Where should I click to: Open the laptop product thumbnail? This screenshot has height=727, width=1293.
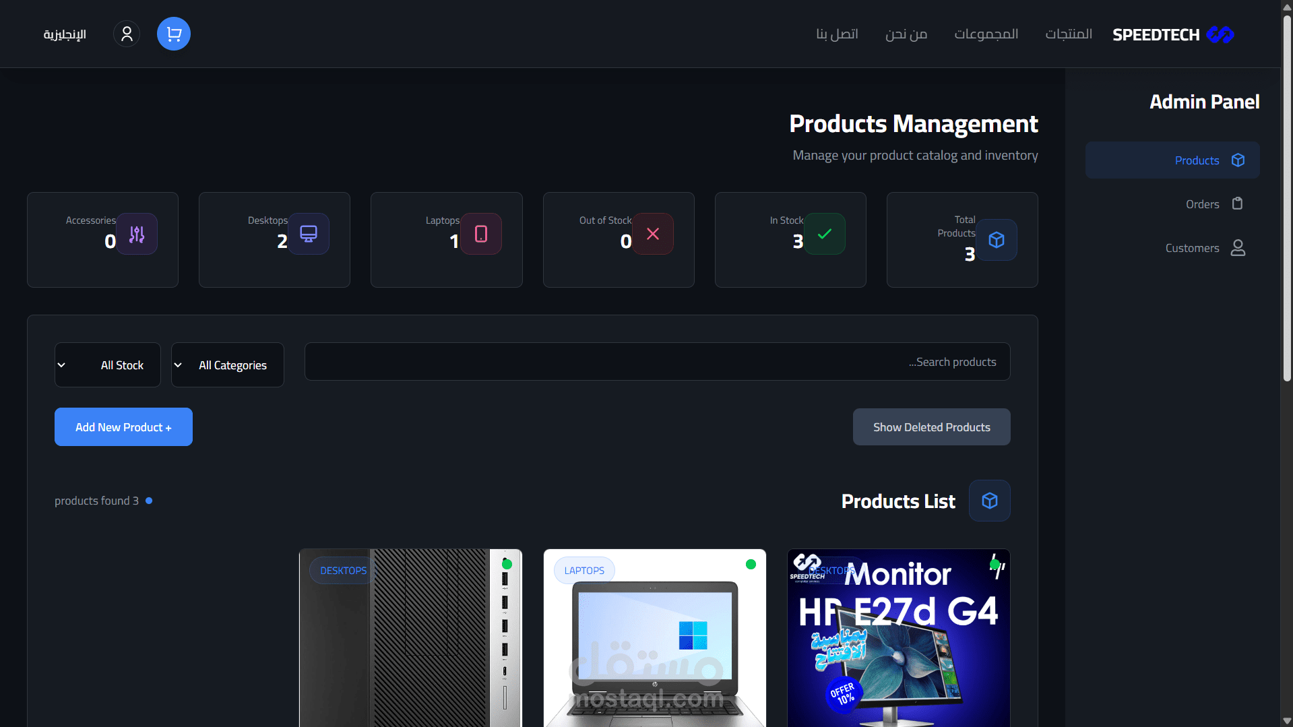[655, 638]
